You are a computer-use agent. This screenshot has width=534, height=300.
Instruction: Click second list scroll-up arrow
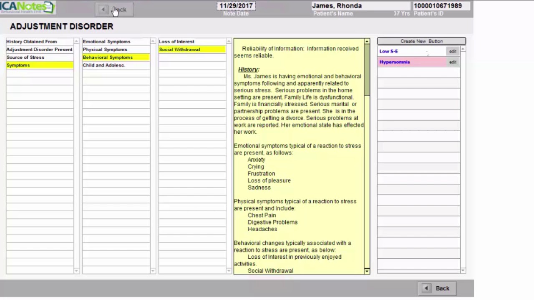click(153, 41)
